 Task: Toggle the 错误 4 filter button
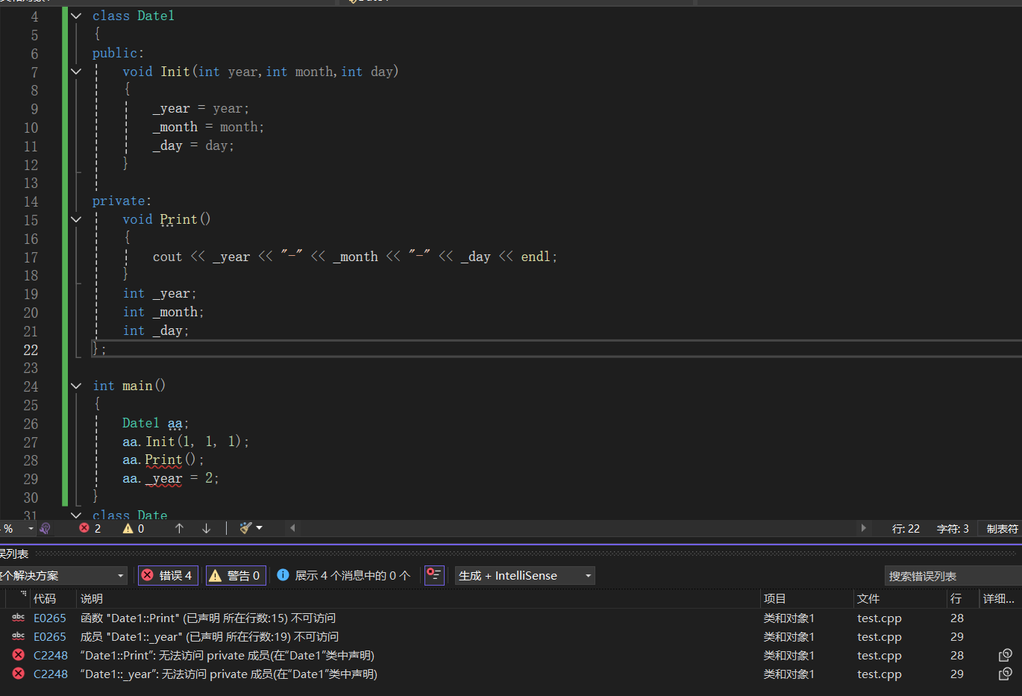pos(168,575)
